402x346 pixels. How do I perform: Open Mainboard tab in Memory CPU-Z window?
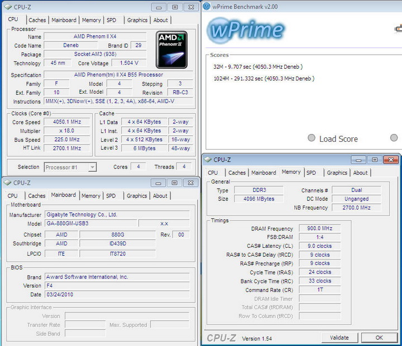click(x=264, y=173)
